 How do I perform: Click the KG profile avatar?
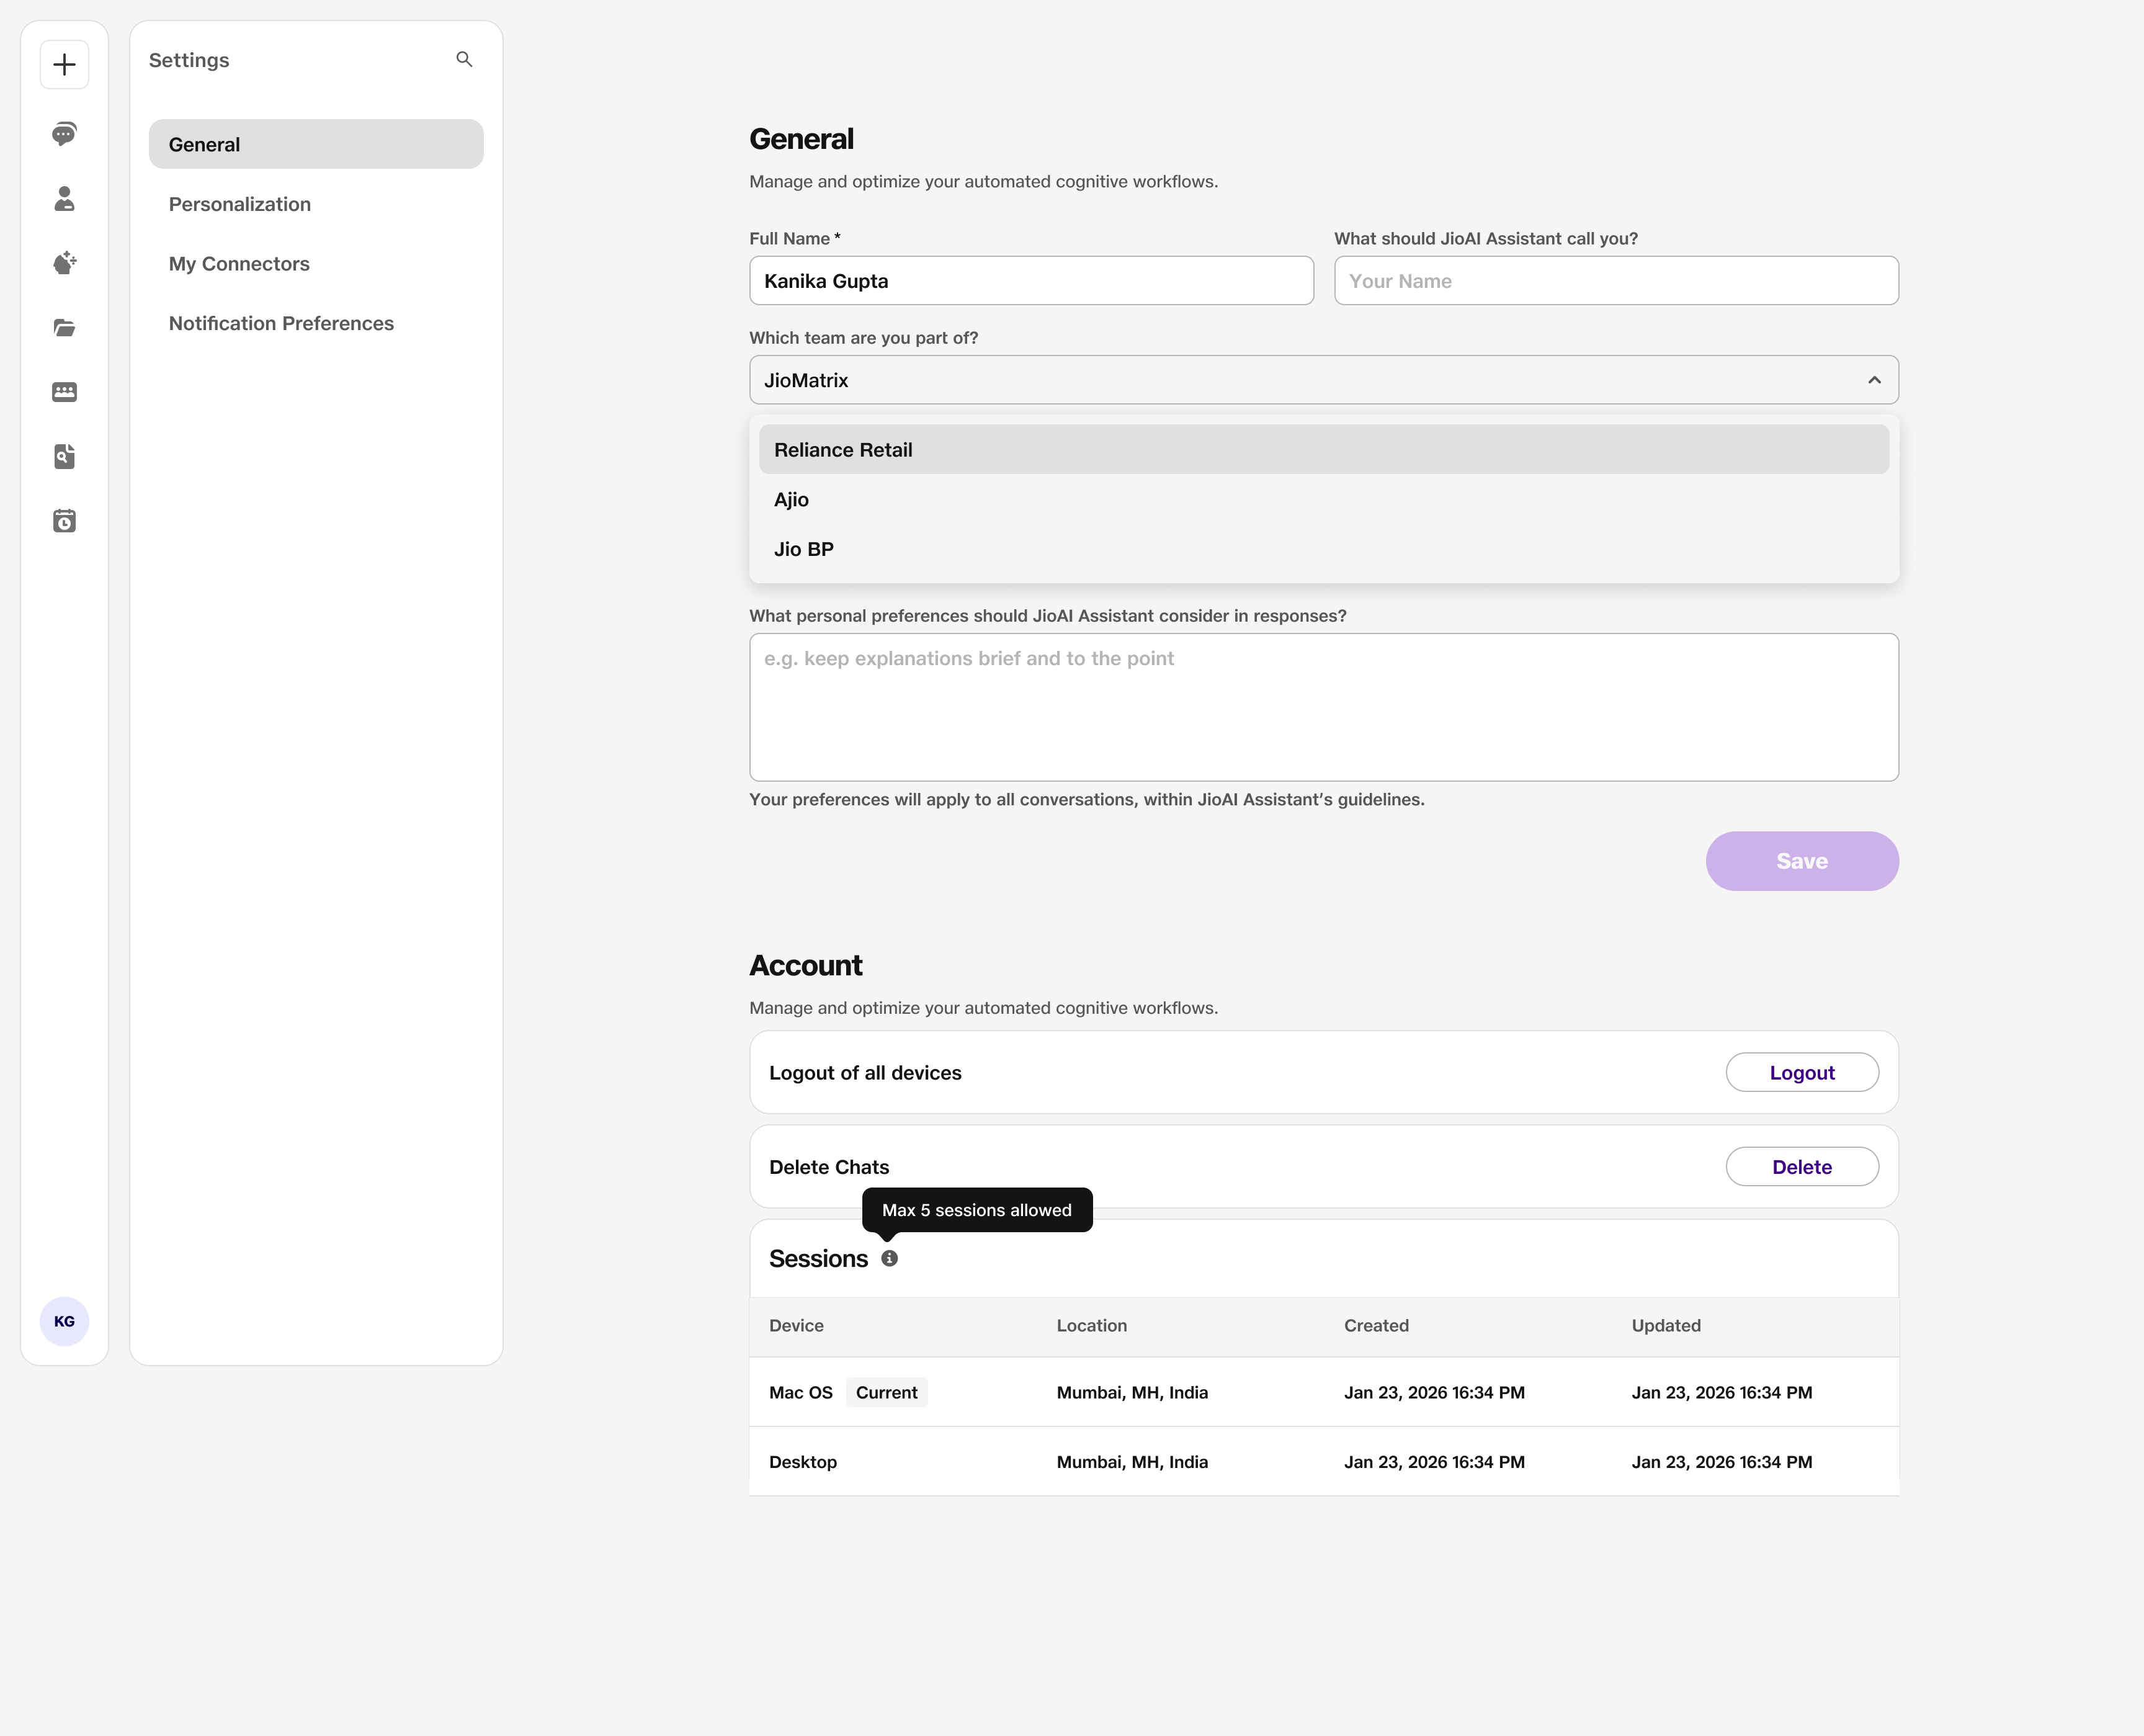coord(65,1322)
